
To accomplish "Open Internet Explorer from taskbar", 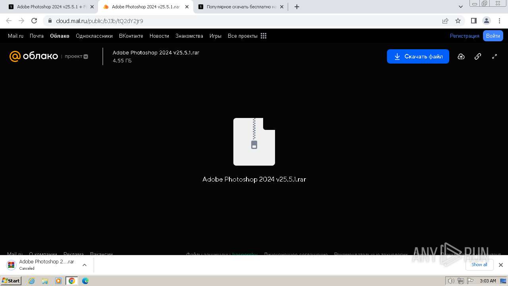I will (32, 281).
